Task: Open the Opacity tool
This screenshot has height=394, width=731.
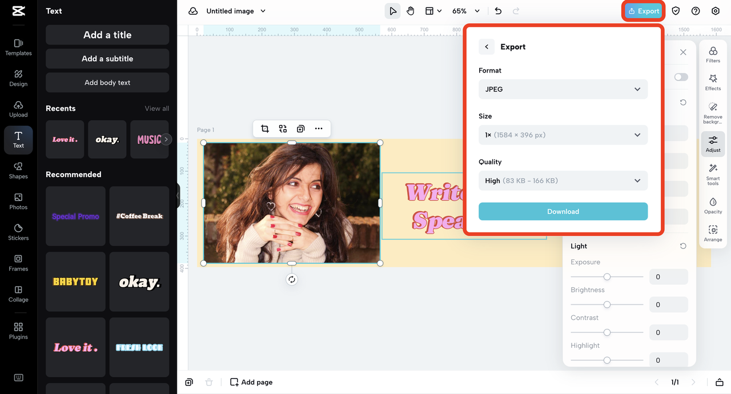Action: pyautogui.click(x=713, y=206)
